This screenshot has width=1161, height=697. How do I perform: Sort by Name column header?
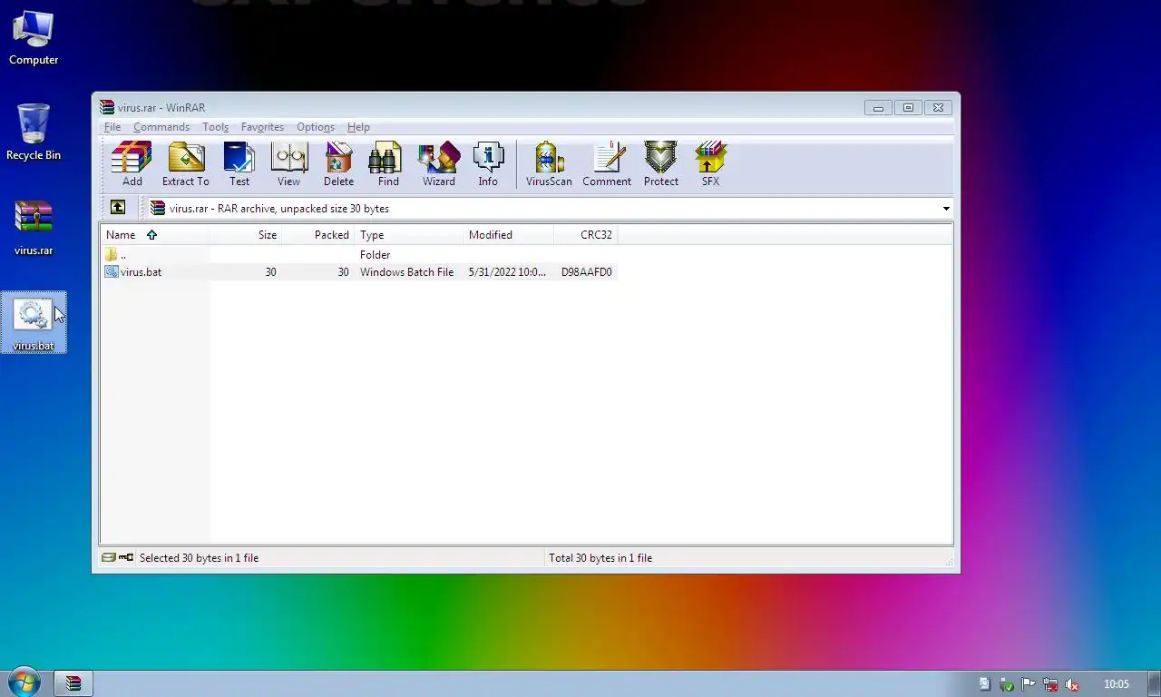click(154, 235)
